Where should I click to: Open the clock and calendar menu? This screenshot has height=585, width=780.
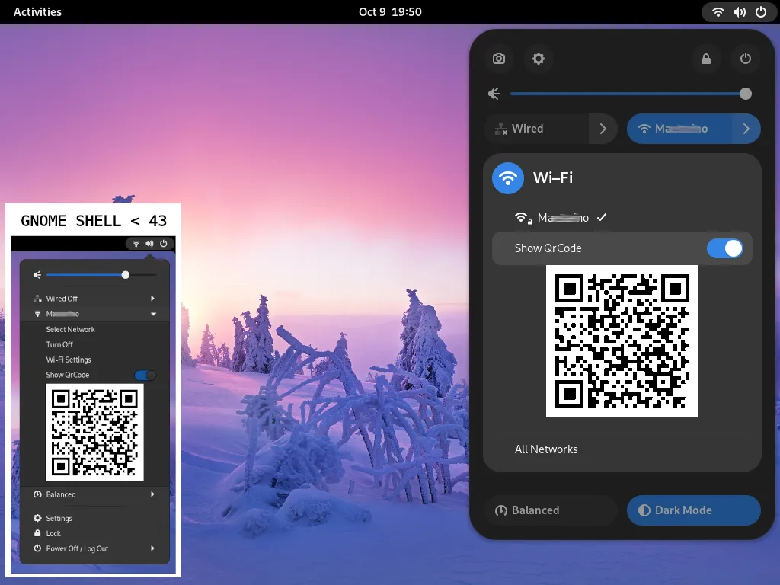[x=390, y=12]
